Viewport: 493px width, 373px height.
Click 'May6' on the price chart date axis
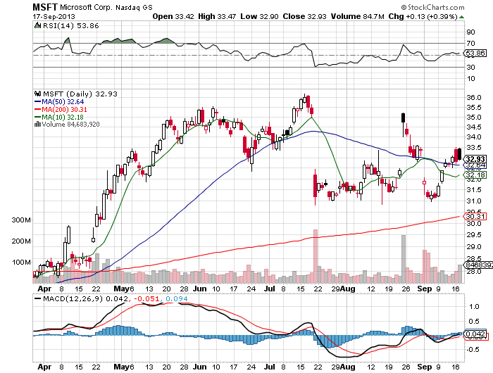point(124,289)
